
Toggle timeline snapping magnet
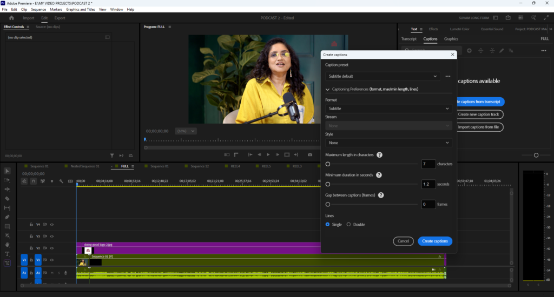click(x=33, y=181)
